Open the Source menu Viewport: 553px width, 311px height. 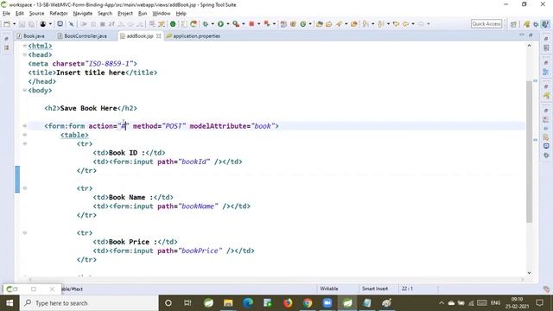click(x=36, y=14)
